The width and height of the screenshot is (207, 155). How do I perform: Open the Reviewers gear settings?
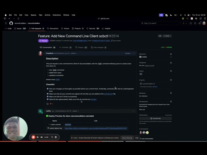(171, 54)
